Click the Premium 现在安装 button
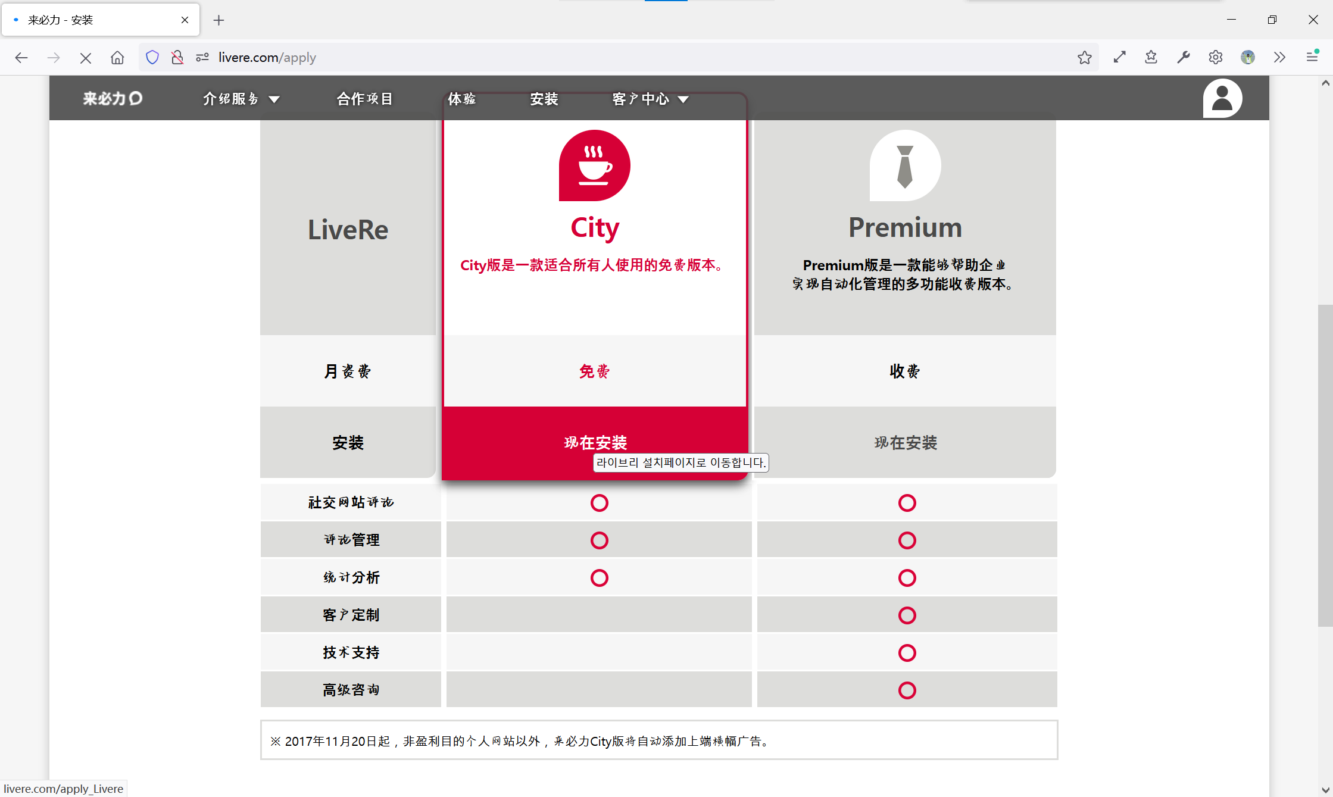Screen dimensions: 1333x797 click(905, 442)
